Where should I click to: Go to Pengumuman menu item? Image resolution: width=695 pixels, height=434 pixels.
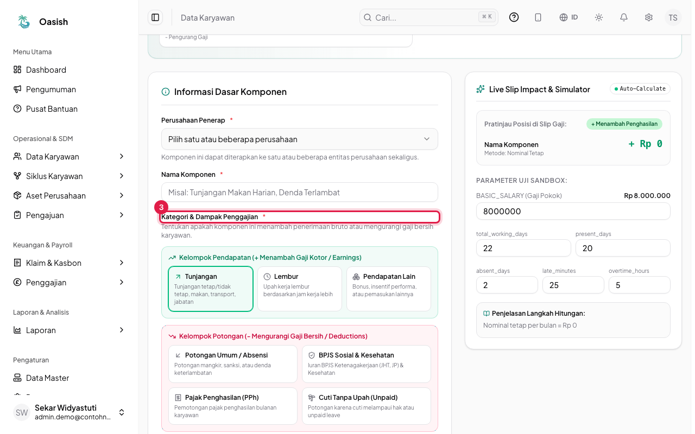69,90
